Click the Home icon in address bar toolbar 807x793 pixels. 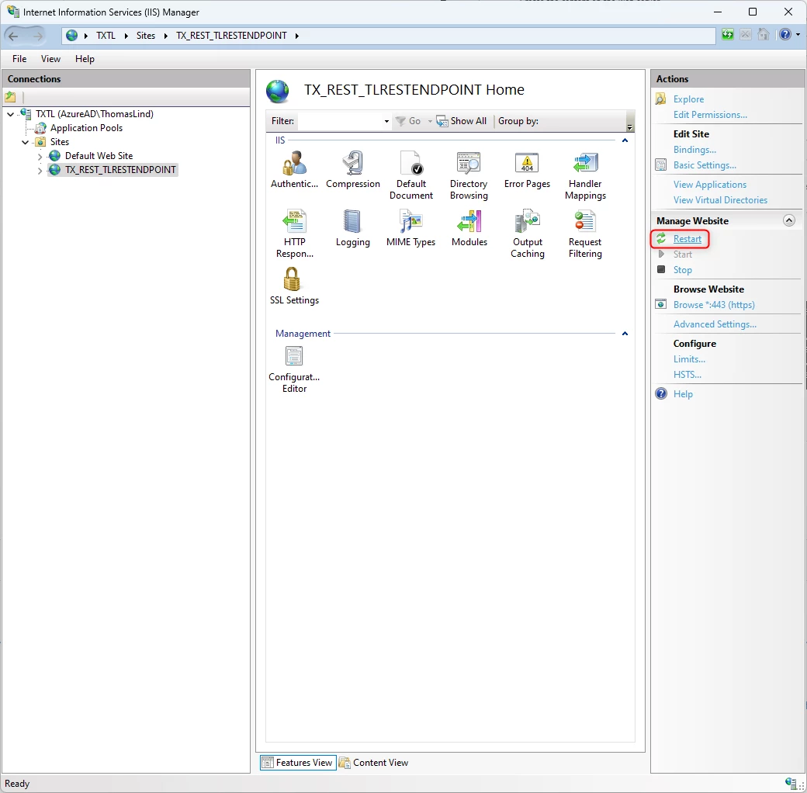pos(764,34)
